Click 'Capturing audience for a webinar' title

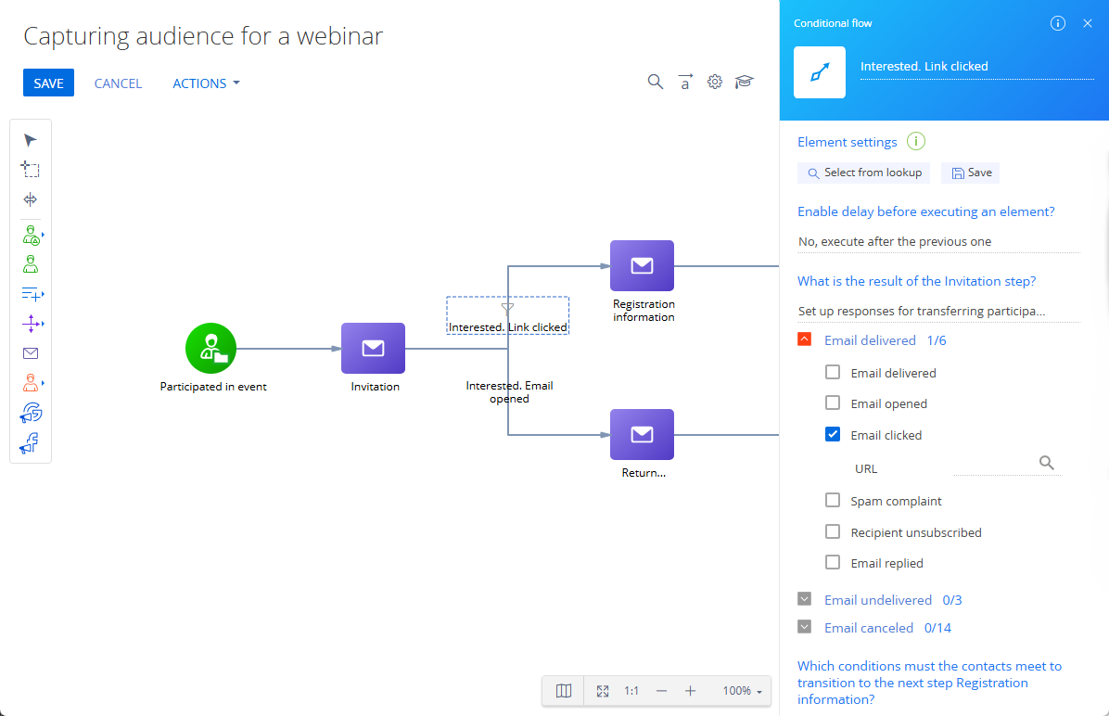(203, 35)
